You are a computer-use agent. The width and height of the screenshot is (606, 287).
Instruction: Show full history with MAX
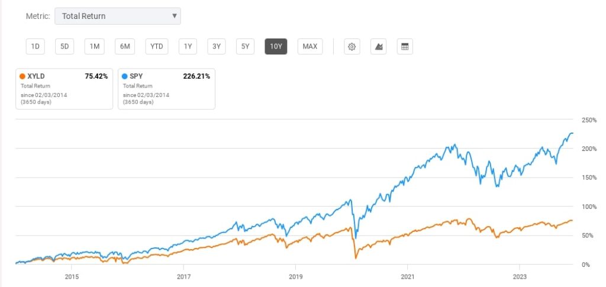pyautogui.click(x=310, y=47)
